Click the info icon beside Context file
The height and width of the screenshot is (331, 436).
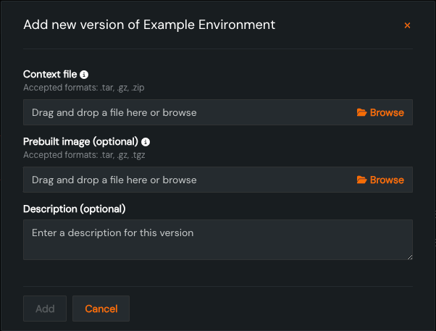tap(84, 75)
